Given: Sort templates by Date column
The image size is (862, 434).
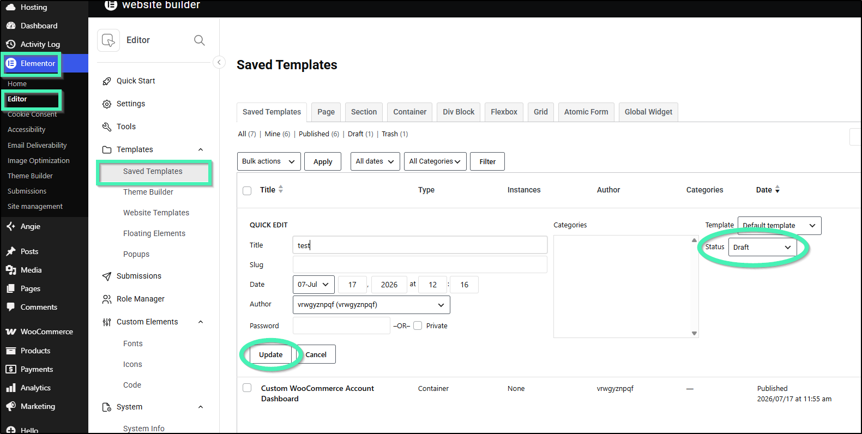Looking at the screenshot, I should tap(768, 190).
